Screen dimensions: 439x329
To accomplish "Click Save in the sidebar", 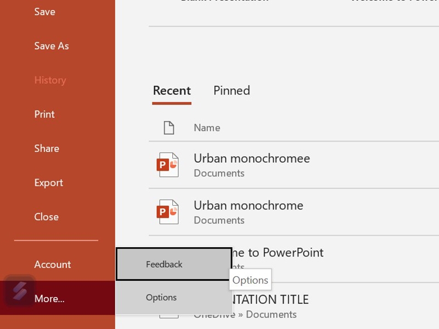I will tap(45, 12).
